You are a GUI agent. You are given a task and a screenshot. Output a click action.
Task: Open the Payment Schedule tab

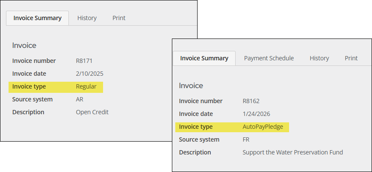[269, 58]
